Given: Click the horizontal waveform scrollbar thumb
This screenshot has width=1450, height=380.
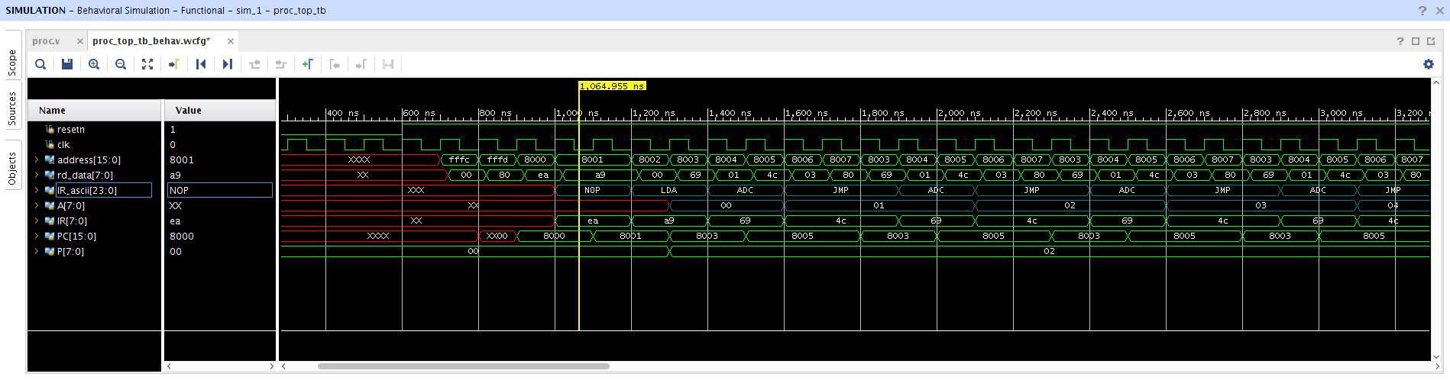Looking at the screenshot, I should [x=463, y=366].
